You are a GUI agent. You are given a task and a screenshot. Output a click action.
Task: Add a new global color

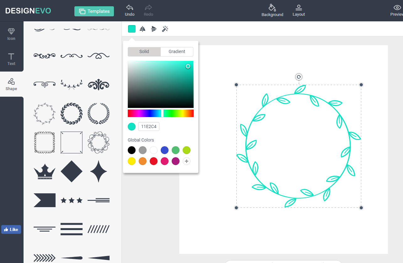(187, 161)
